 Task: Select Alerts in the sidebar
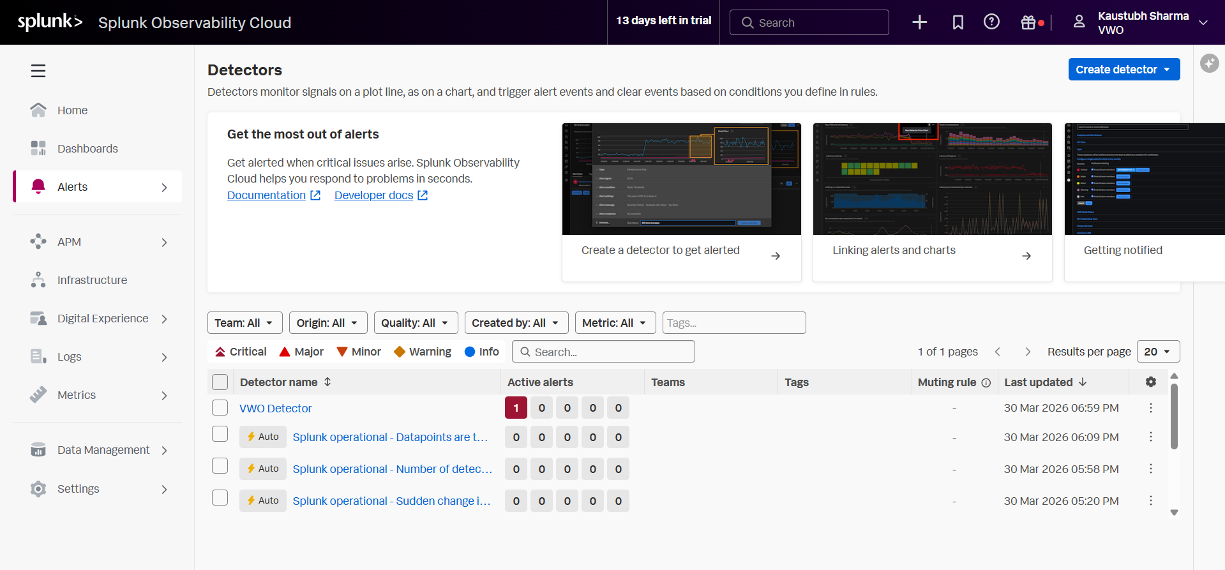tap(97, 187)
